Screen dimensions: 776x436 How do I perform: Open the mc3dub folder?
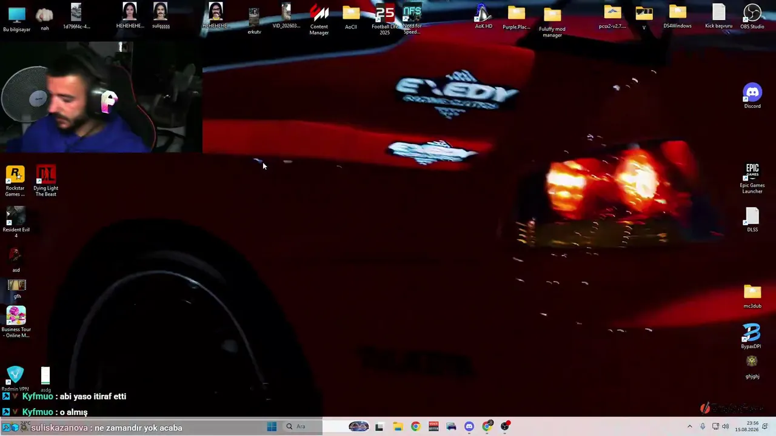click(752, 297)
